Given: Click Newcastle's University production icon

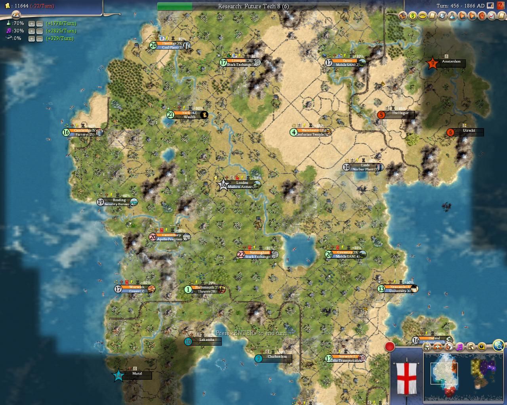Looking at the screenshot, I should 414,289.
